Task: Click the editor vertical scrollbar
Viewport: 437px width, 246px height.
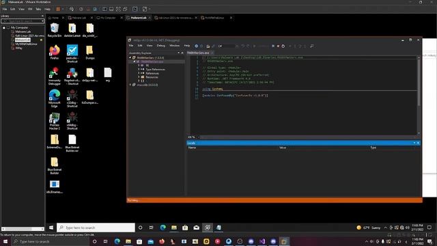Action: [x=419, y=95]
